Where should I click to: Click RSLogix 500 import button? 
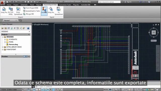(28, 14)
